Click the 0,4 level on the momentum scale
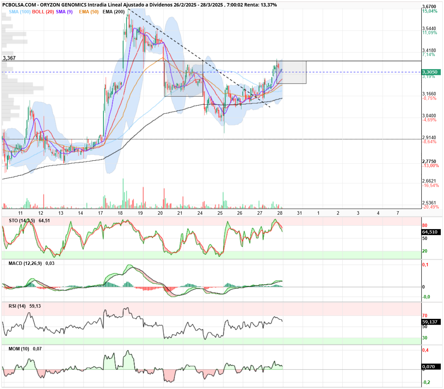444x389 pixels. click(x=425, y=350)
